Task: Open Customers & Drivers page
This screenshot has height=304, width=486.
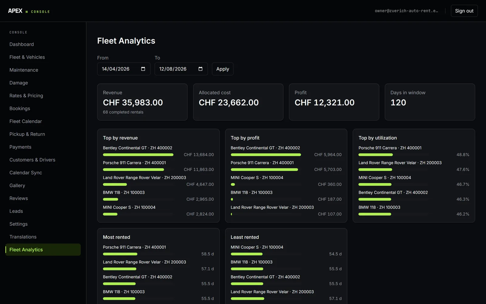Action: coord(32,160)
